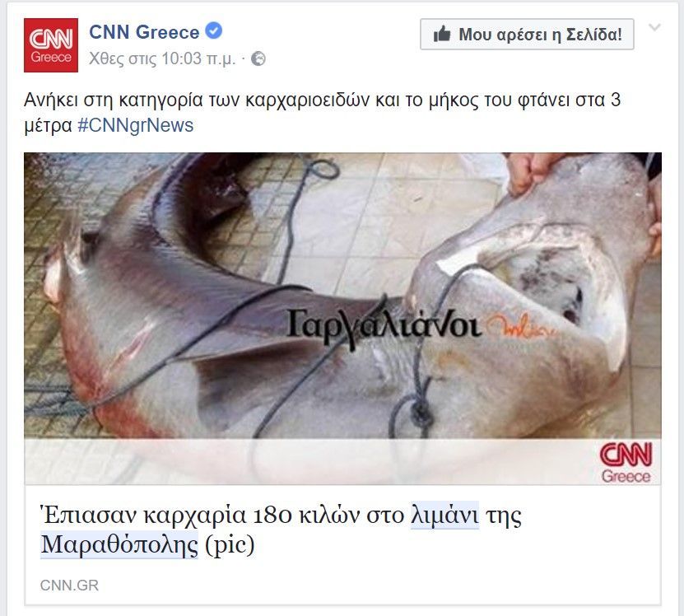
Task: Open the #CNNgrNews hashtag
Action: [135, 125]
